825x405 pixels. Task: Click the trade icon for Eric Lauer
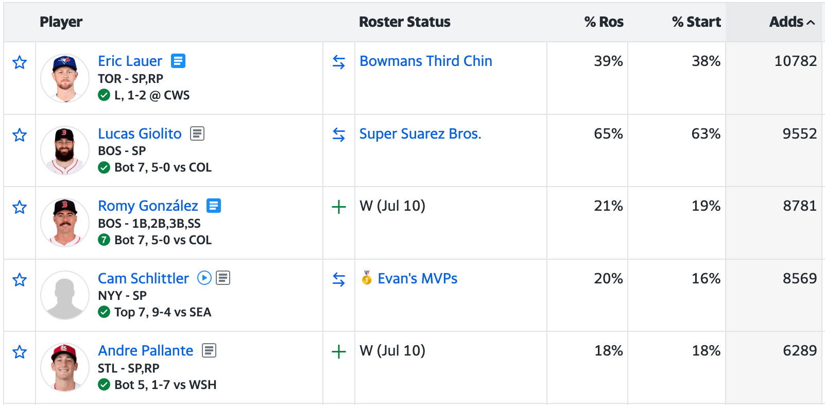tap(339, 62)
